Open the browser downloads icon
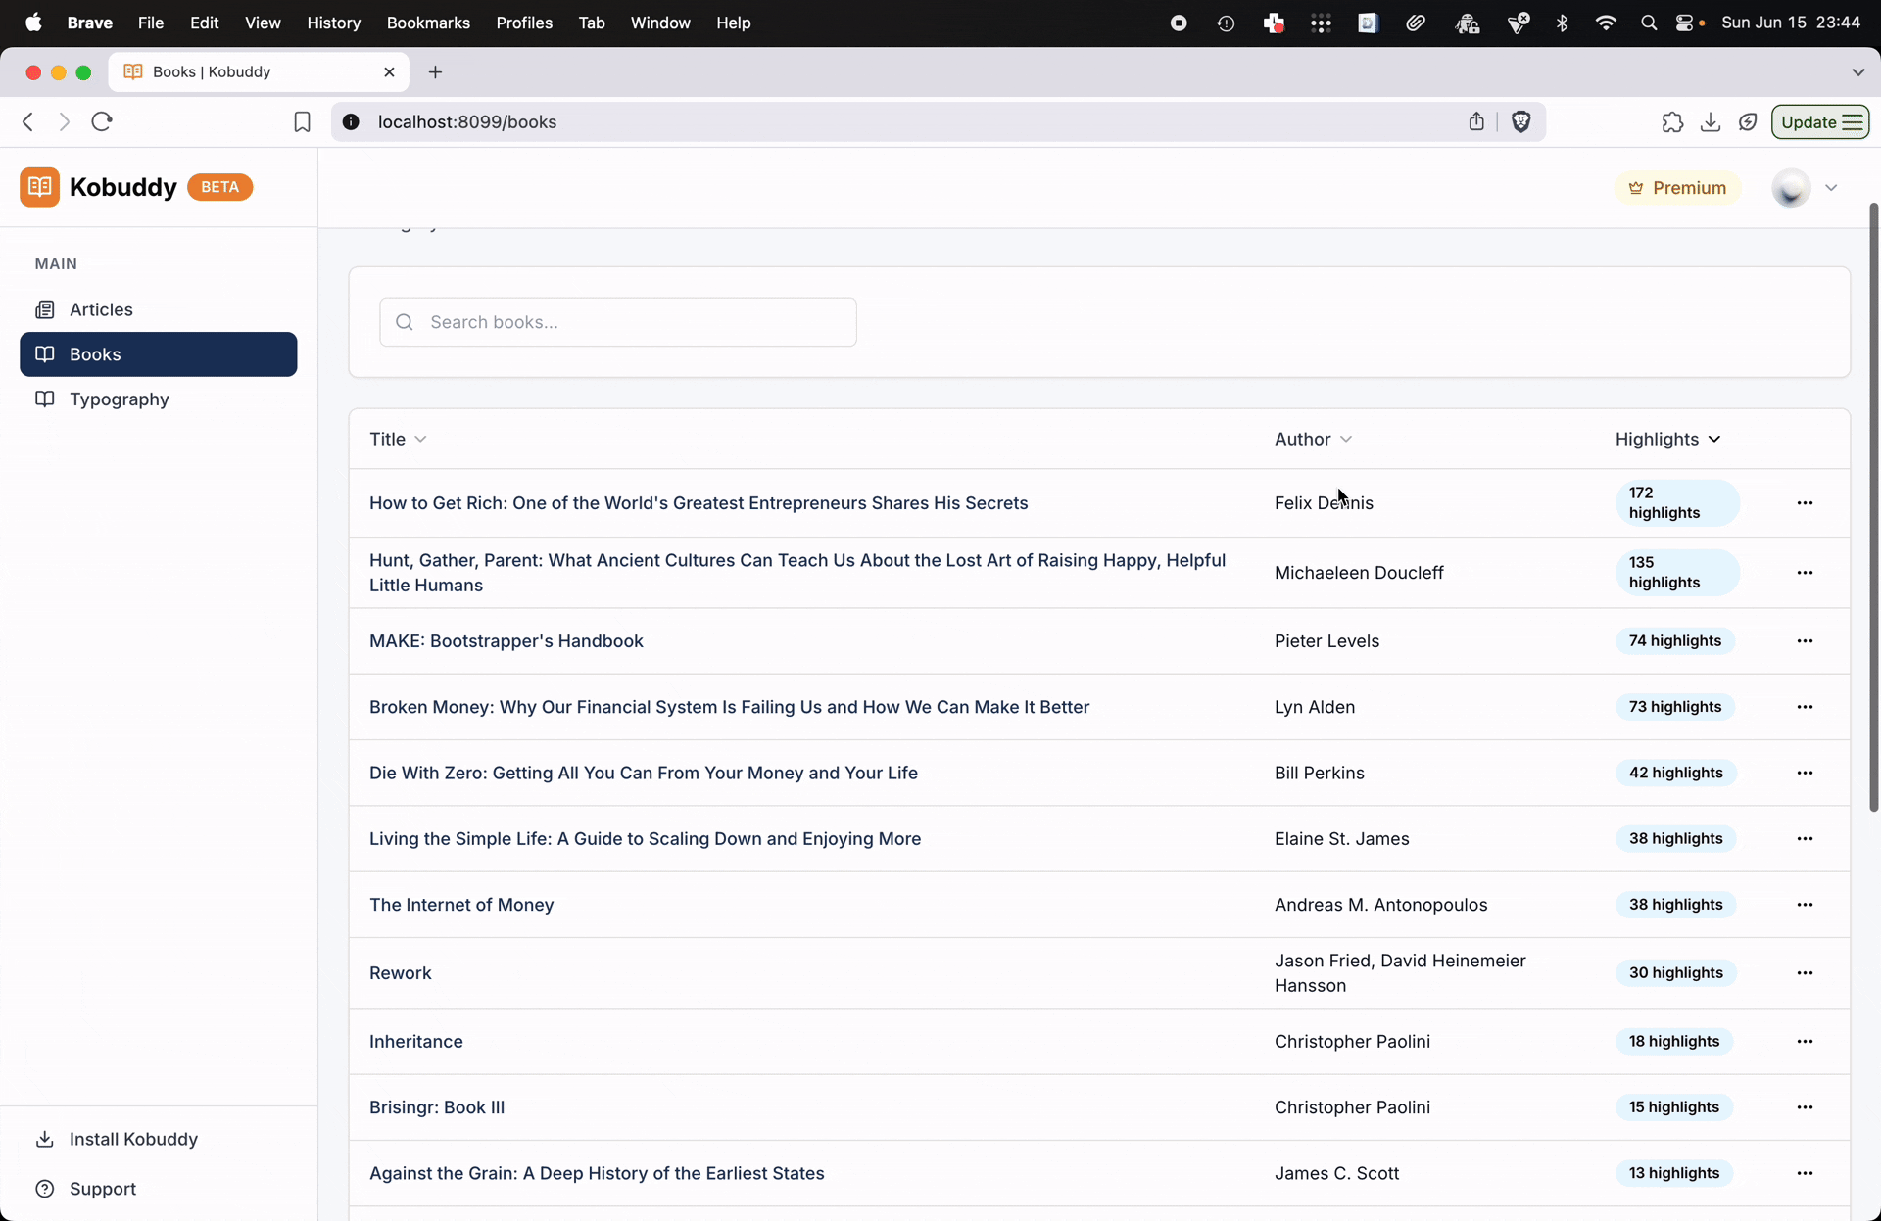Screen dimensions: 1881x1221 (x=1711, y=121)
